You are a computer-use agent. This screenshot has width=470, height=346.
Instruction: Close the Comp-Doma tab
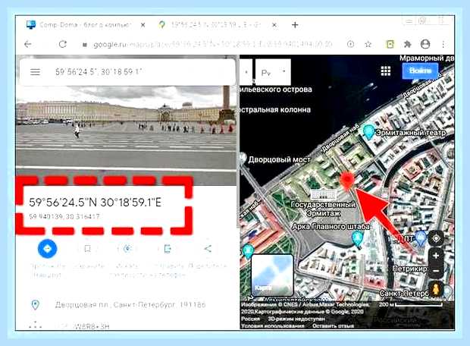(143, 25)
